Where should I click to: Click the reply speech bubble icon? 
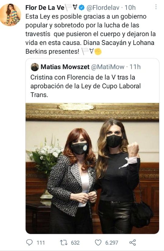tap(30, 243)
